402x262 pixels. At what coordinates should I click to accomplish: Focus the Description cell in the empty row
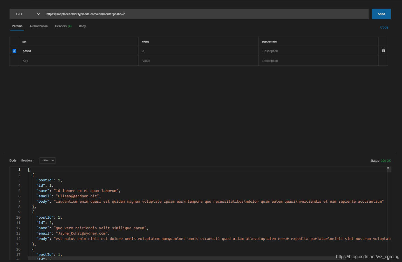pyautogui.click(x=318, y=61)
